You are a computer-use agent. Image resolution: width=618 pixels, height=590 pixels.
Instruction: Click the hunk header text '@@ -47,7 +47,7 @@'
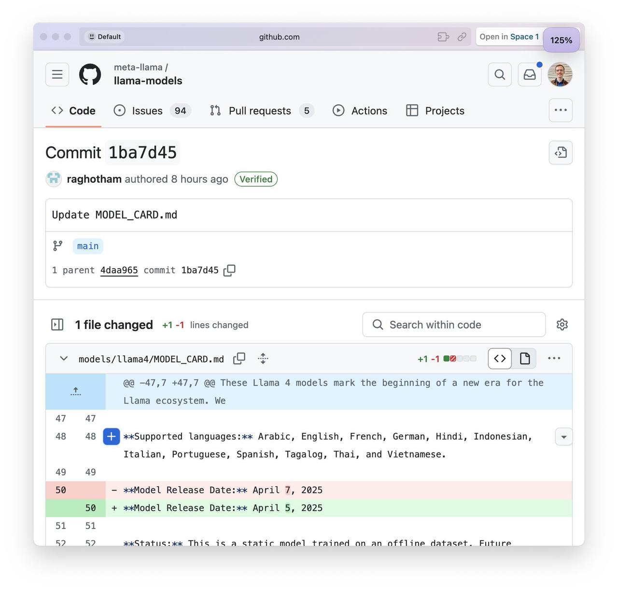tap(169, 383)
